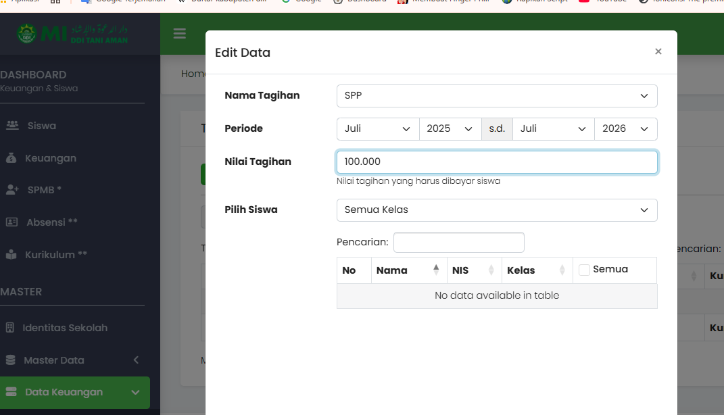Click the Identitas Sekolah building icon
724x415 pixels.
9,328
